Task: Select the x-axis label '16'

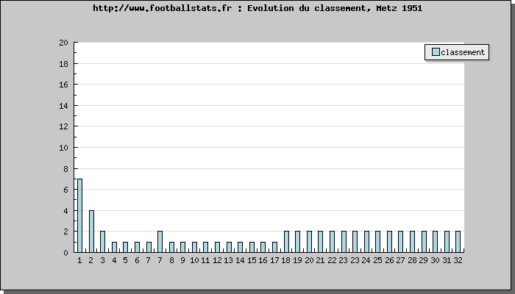Action: pos(263,260)
